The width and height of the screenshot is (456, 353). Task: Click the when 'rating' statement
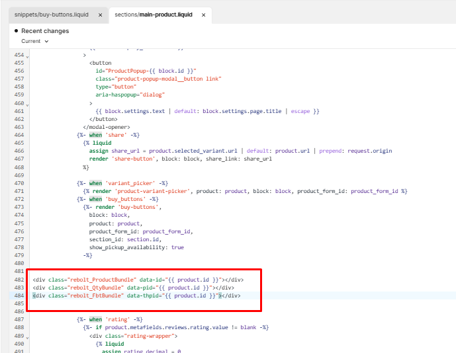110,319
